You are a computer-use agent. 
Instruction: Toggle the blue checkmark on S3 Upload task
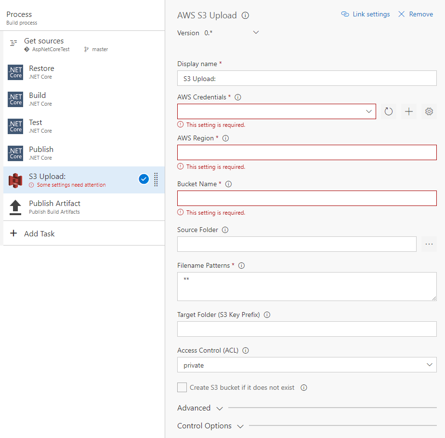[144, 179]
